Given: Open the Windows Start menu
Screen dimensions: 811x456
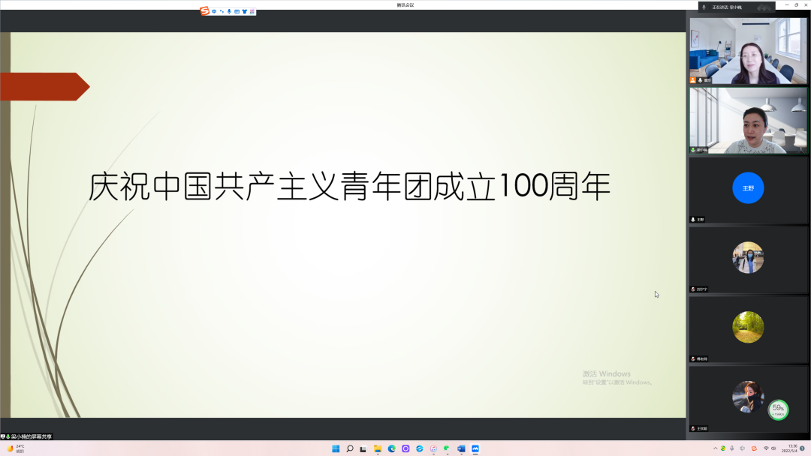Looking at the screenshot, I should 336,448.
